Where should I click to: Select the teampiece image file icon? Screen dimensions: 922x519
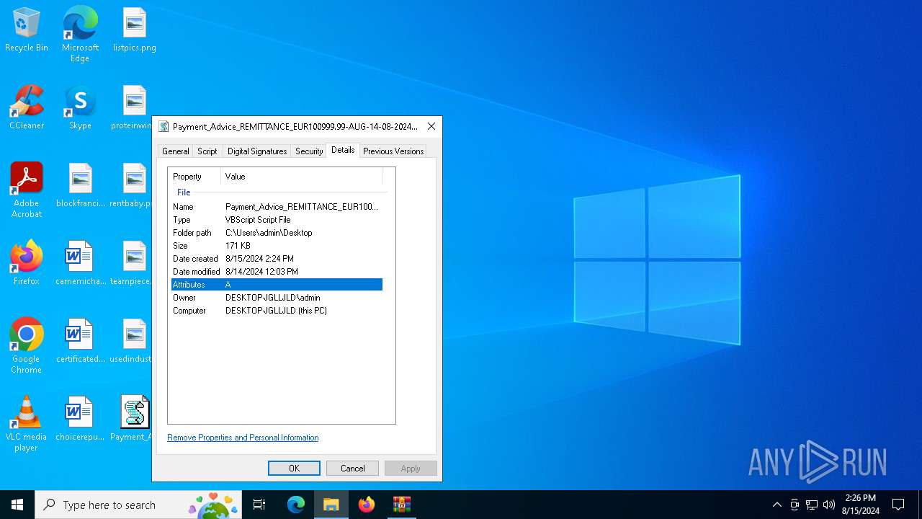coord(131,263)
